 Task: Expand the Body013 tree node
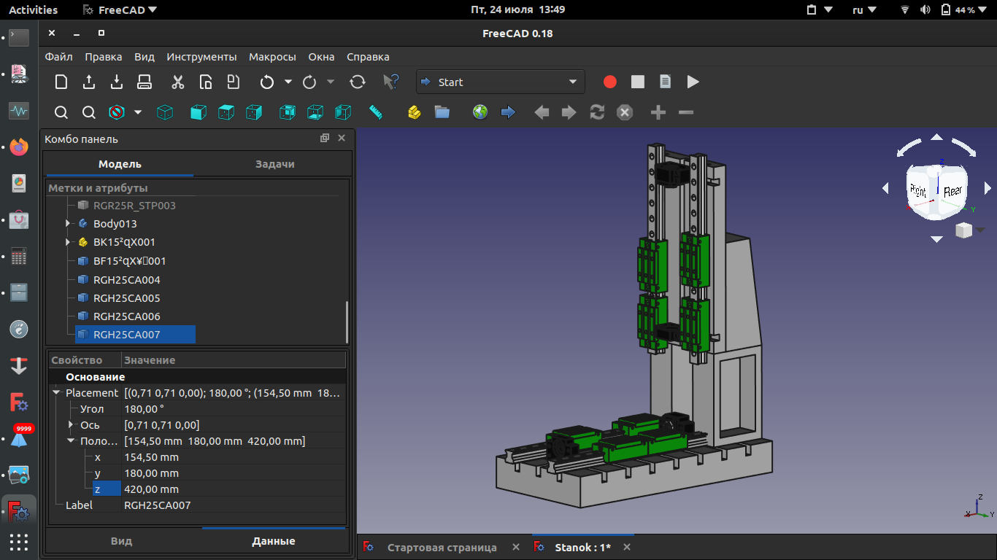click(x=68, y=223)
